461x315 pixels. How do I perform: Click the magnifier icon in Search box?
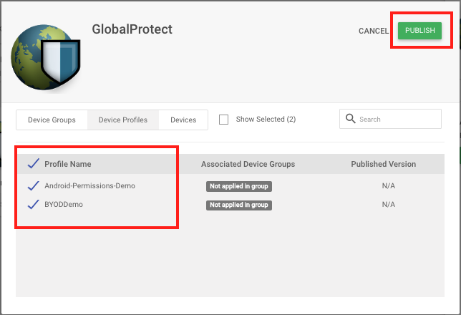tap(350, 119)
